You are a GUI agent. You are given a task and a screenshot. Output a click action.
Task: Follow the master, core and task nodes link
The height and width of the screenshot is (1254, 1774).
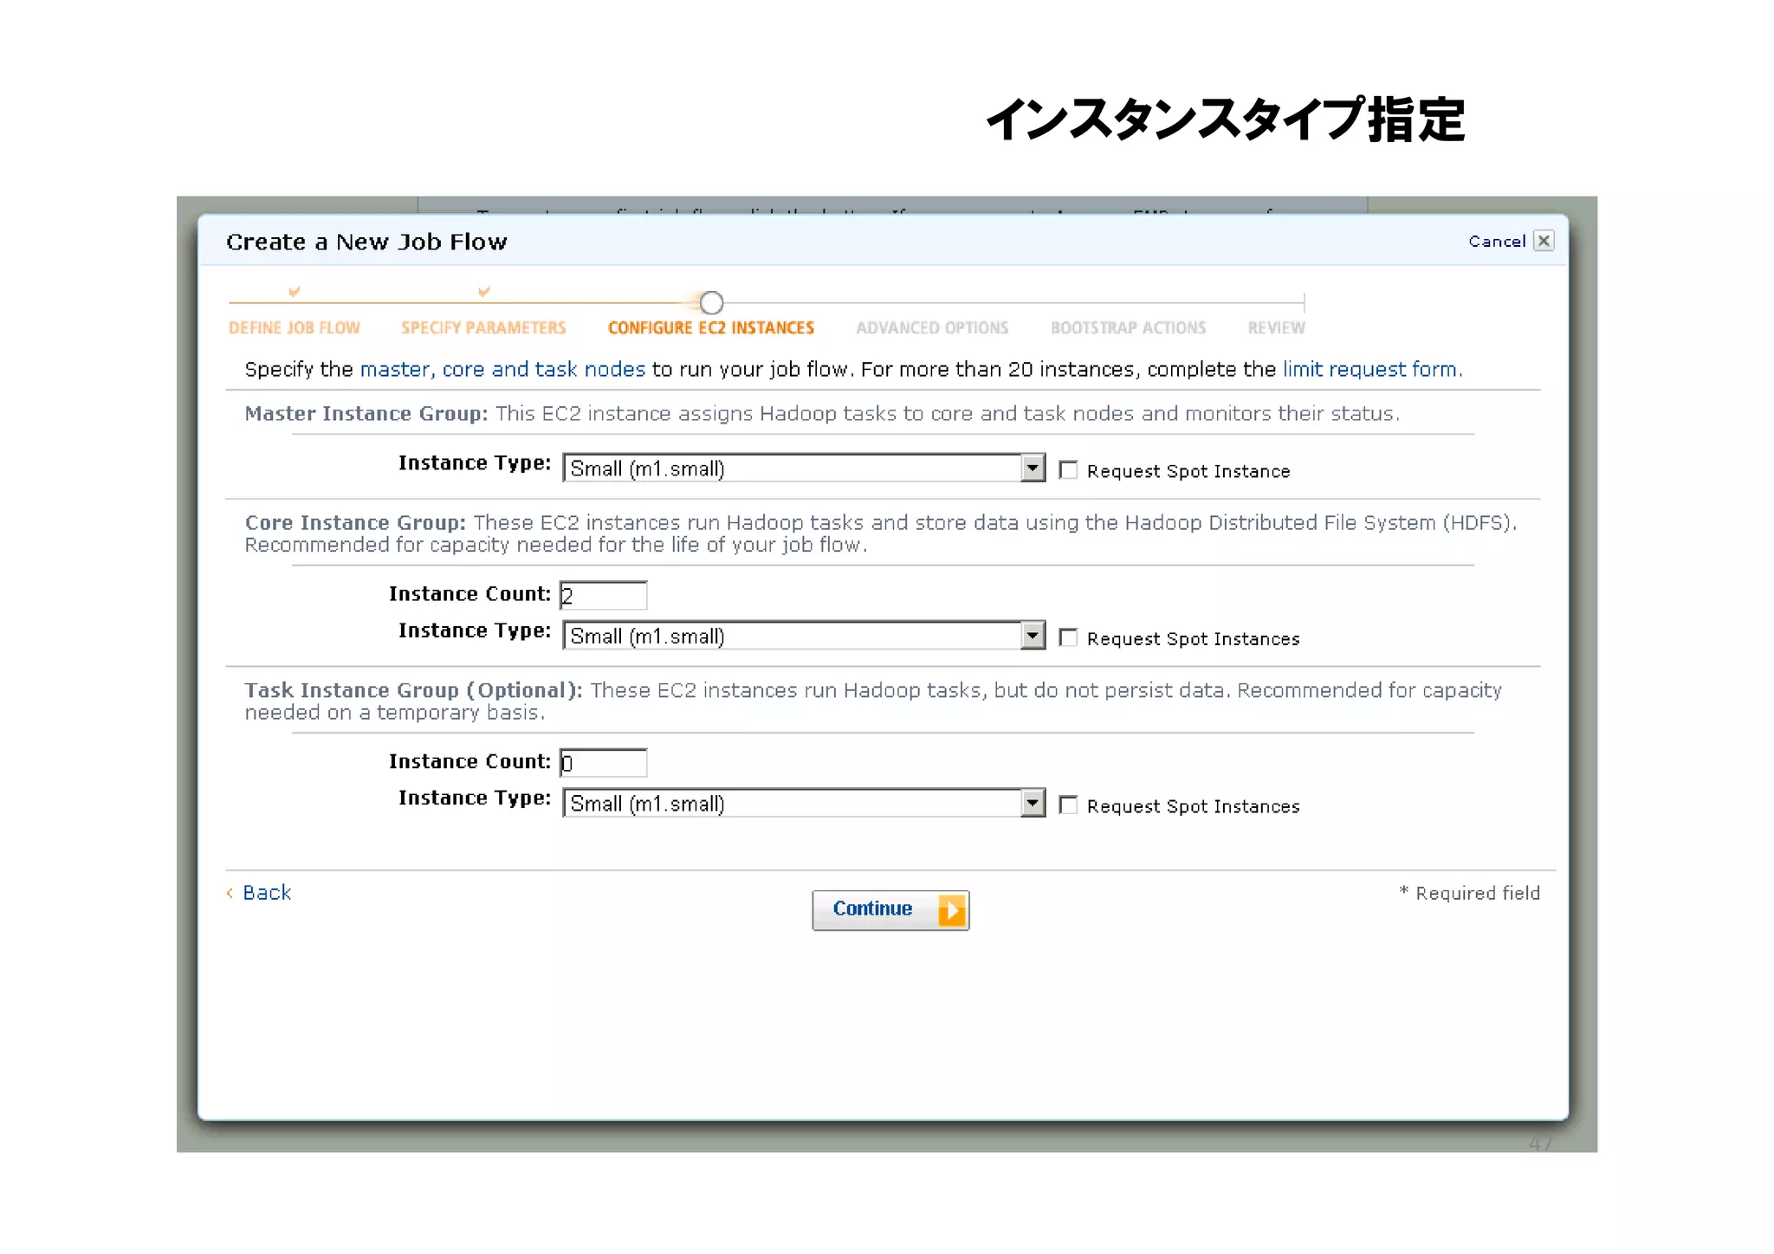pyautogui.click(x=502, y=370)
